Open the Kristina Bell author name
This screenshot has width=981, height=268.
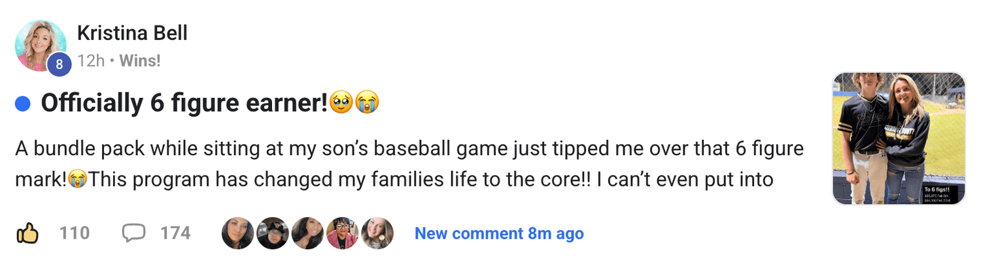pyautogui.click(x=132, y=33)
